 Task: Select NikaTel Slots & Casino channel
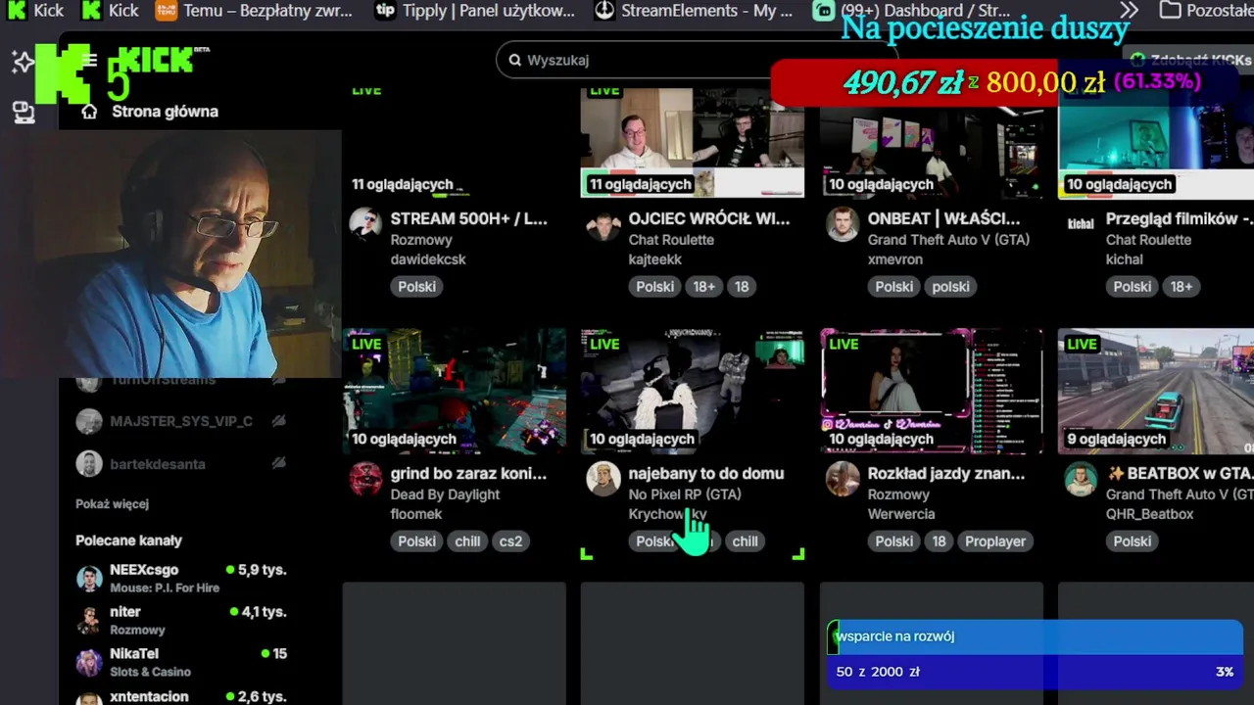click(181, 662)
